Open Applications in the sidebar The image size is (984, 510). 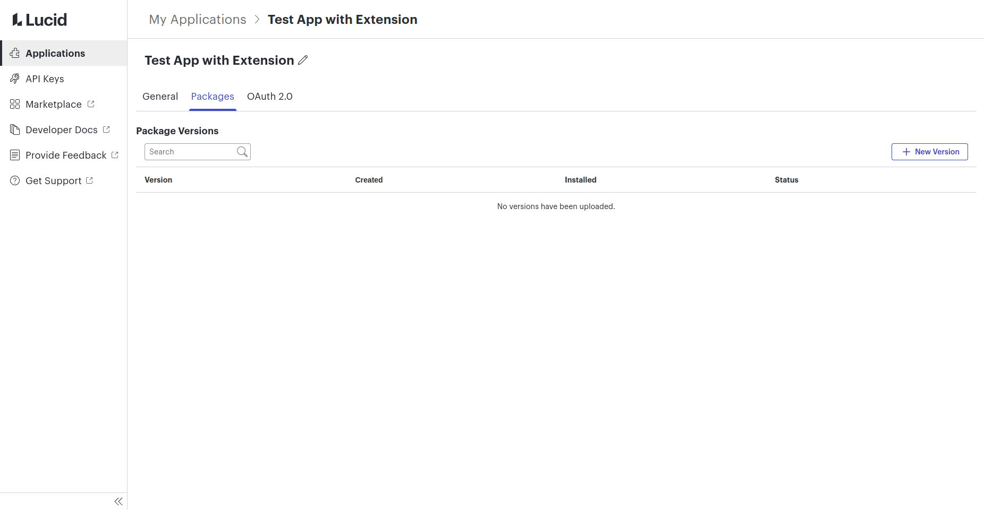64,53
